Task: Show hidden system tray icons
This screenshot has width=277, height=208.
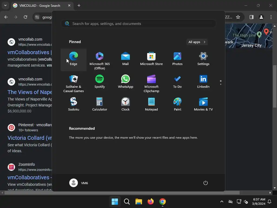Action: point(222,201)
